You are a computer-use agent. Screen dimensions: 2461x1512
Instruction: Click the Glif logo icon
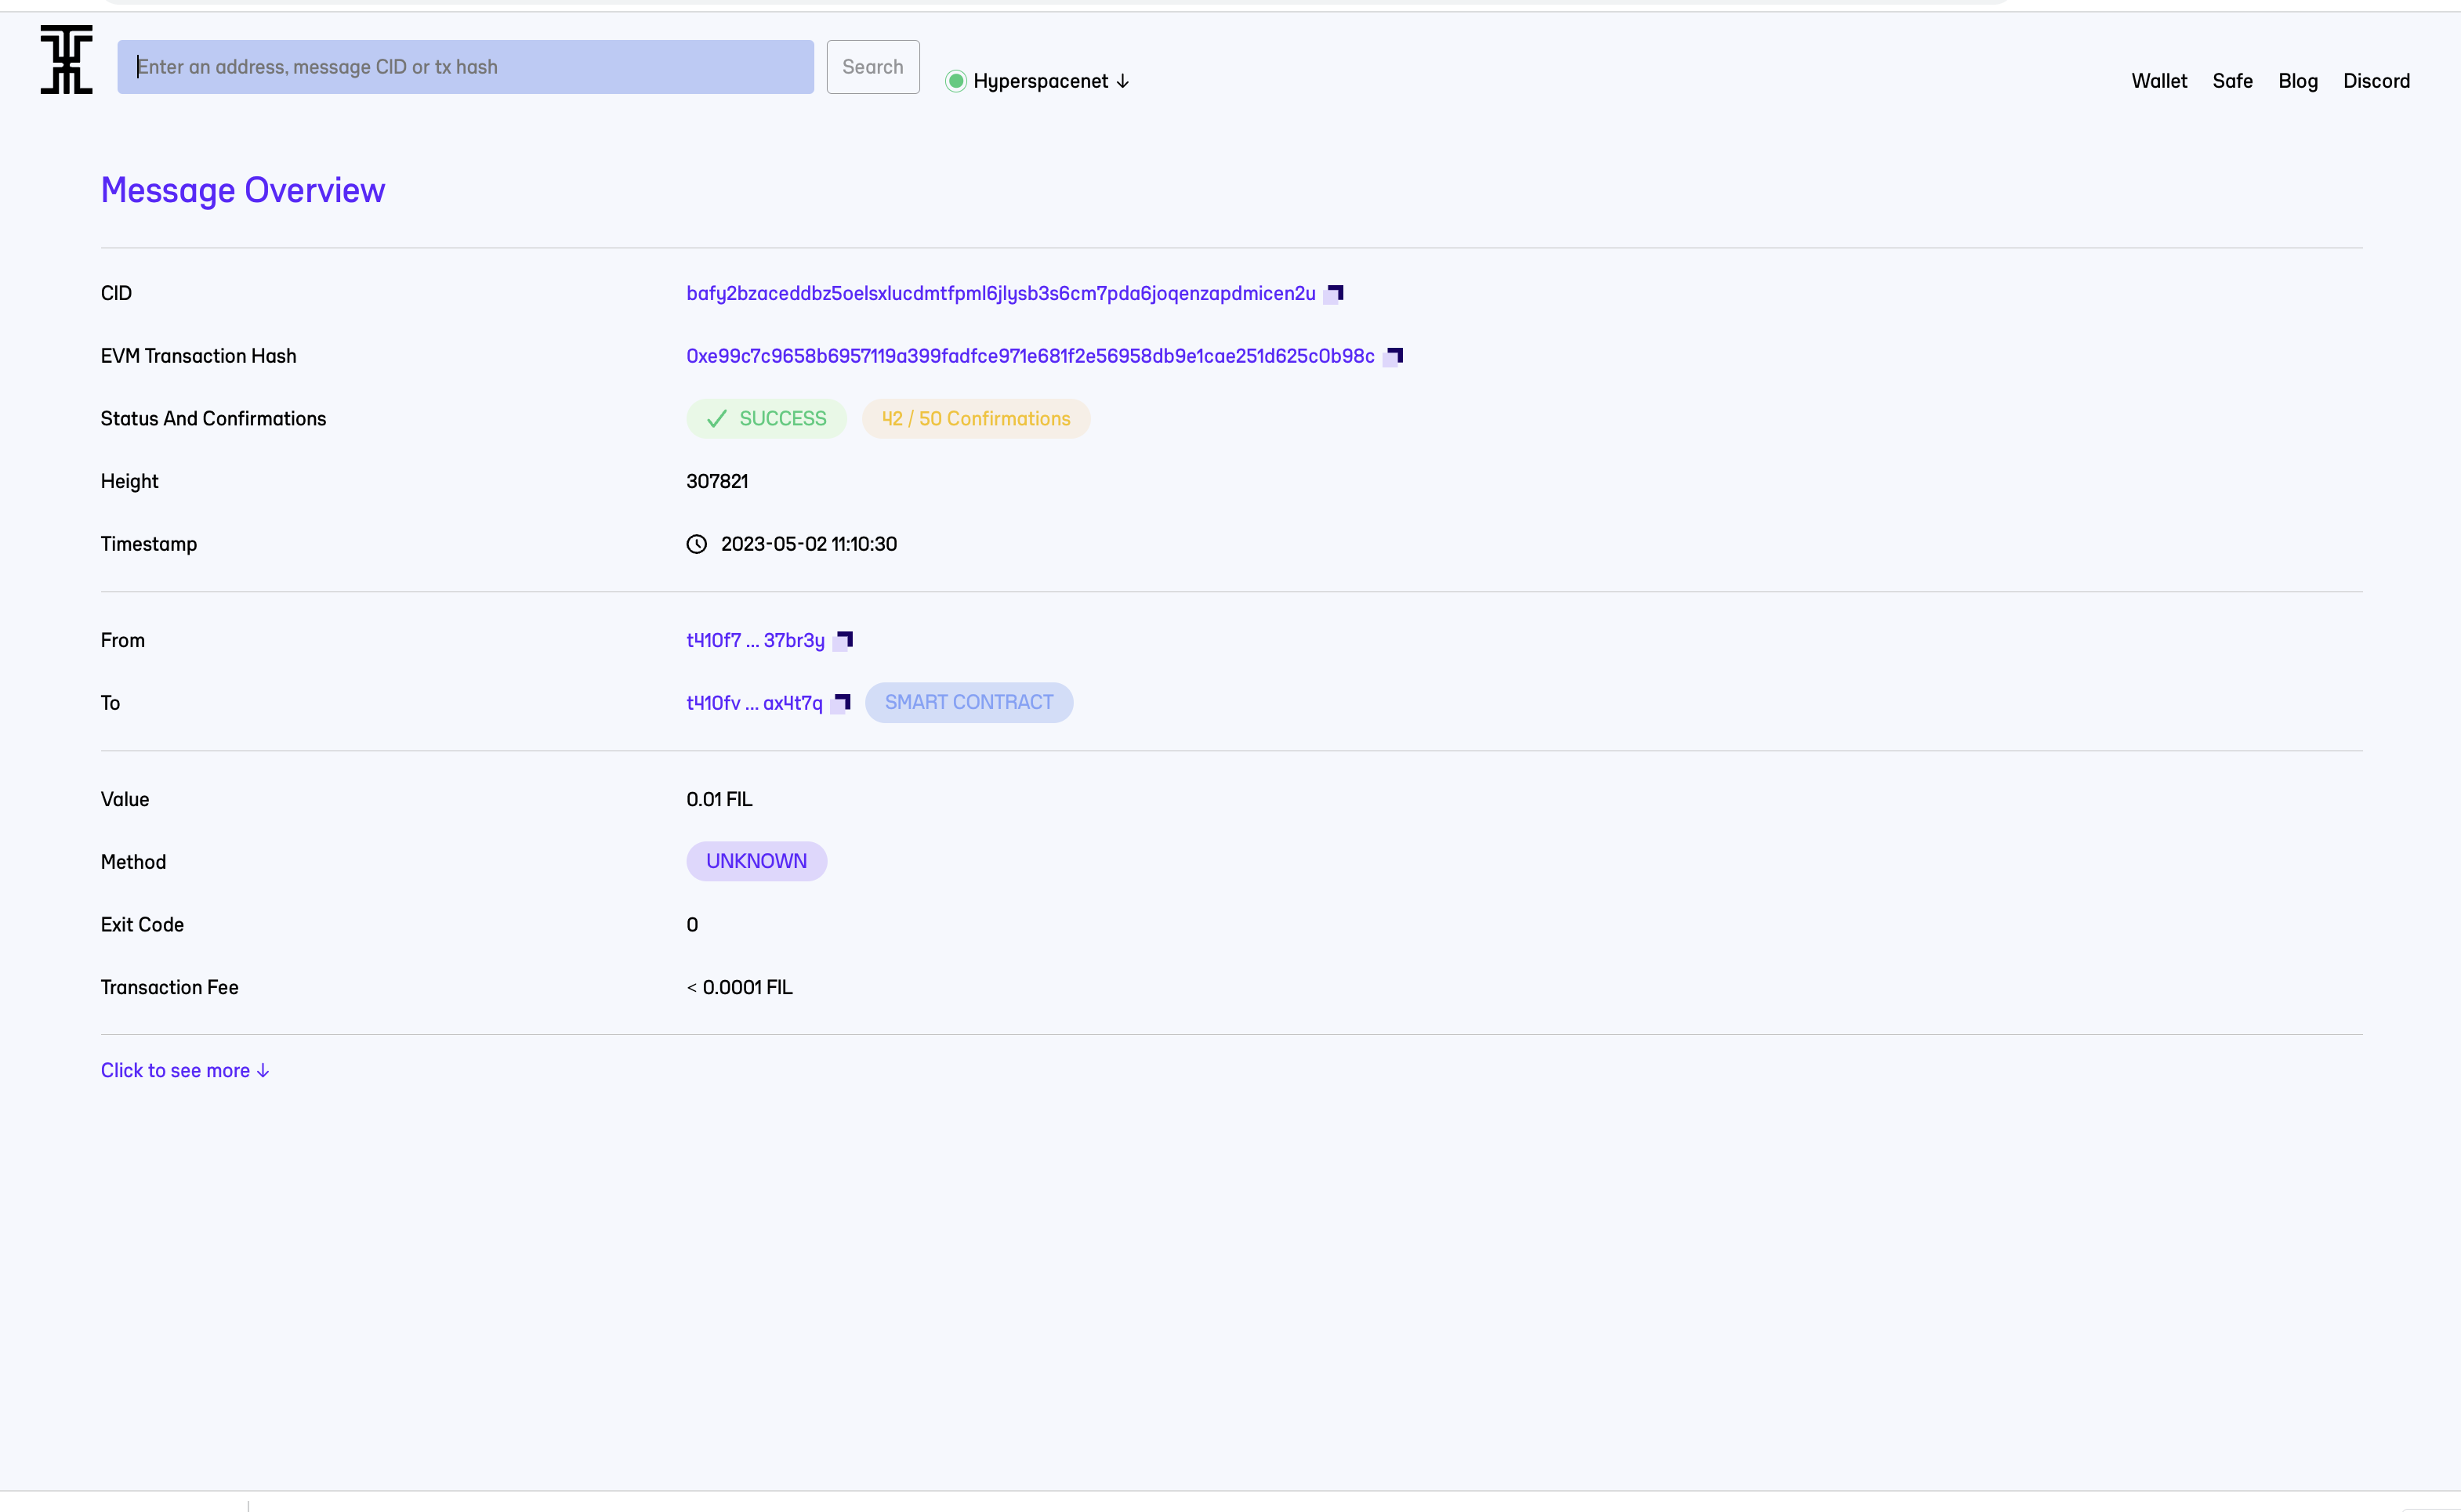coord(66,60)
